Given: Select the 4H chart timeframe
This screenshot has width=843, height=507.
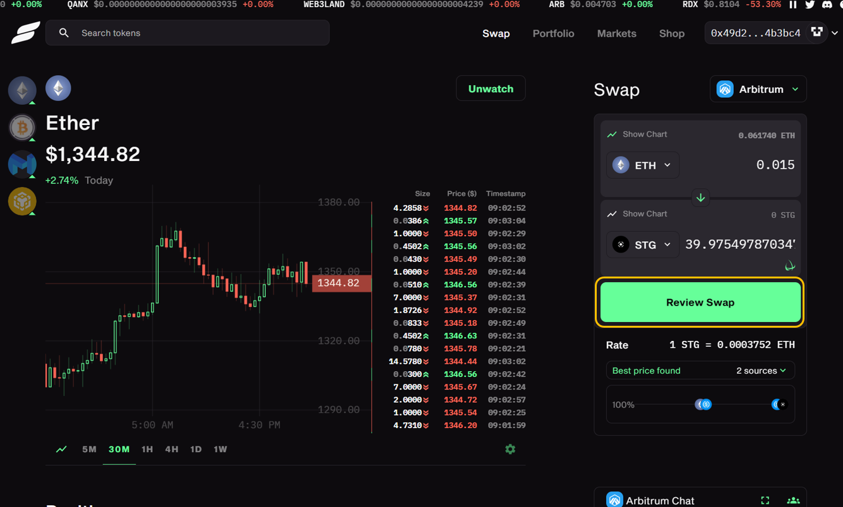Looking at the screenshot, I should tap(172, 450).
